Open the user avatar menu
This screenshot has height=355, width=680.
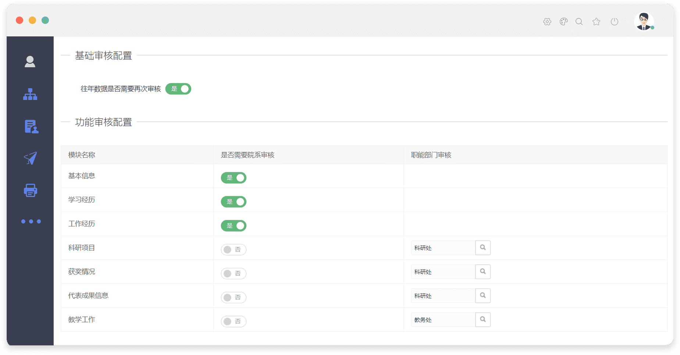click(x=644, y=21)
